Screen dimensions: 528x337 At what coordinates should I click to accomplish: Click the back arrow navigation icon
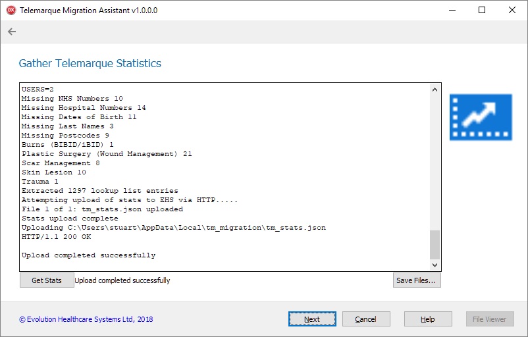12,32
